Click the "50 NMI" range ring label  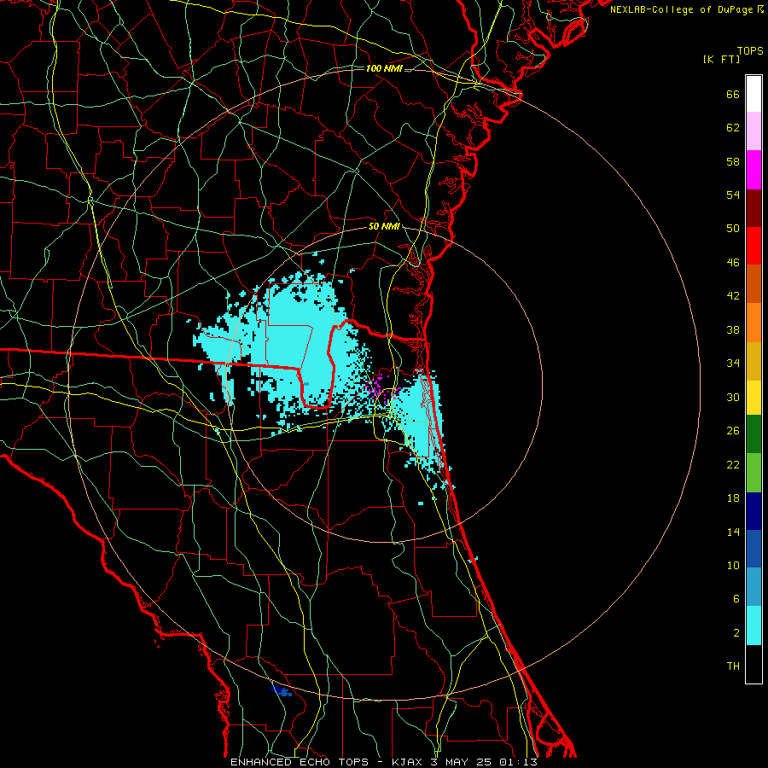(384, 227)
